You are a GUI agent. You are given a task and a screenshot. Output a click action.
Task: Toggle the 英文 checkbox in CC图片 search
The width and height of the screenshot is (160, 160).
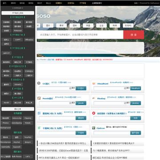(x=70, y=88)
